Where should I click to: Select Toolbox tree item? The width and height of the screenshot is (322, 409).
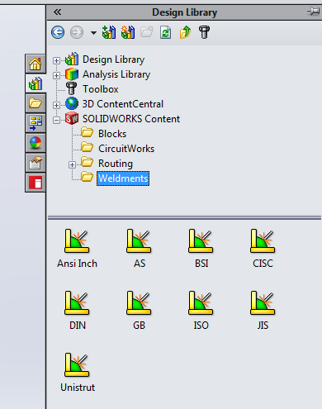click(x=101, y=89)
